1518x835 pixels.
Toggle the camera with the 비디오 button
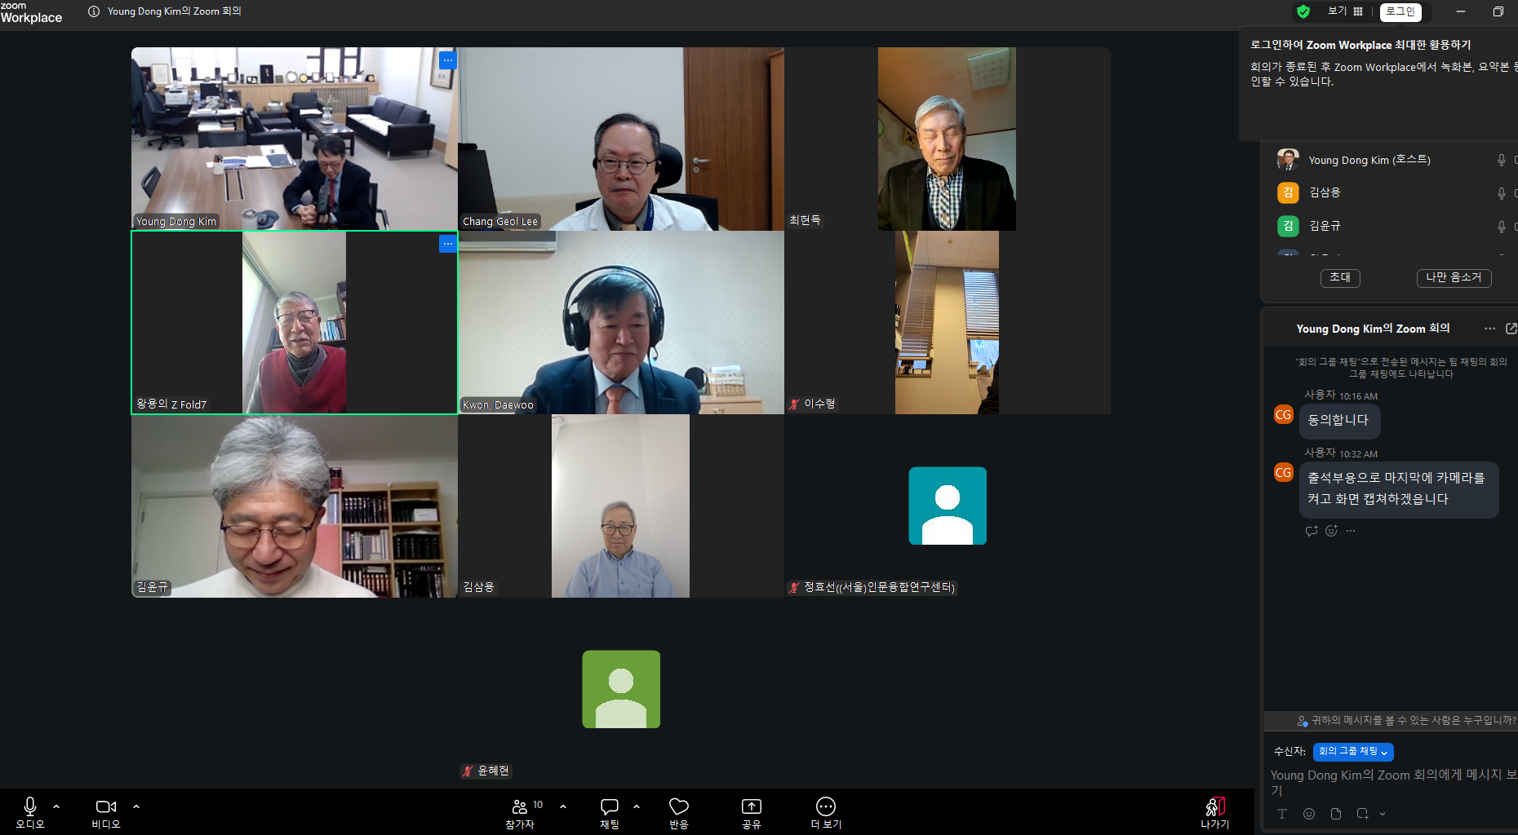[106, 811]
